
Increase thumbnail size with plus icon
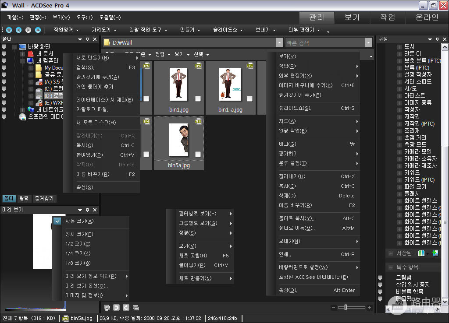pyautogui.click(x=369, y=308)
